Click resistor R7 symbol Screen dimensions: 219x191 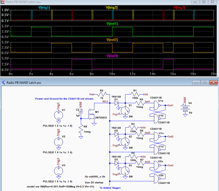coord(140,163)
